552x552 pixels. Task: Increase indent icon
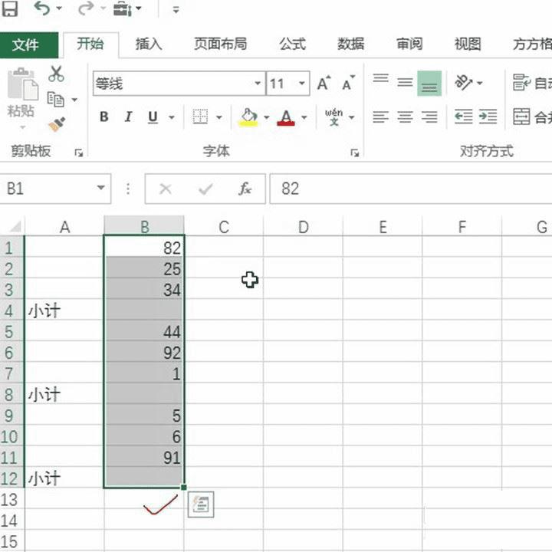[488, 117]
